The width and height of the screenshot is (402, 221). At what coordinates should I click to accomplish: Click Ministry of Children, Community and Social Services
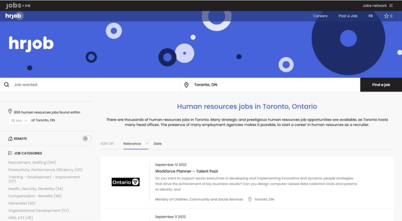tap(199, 199)
